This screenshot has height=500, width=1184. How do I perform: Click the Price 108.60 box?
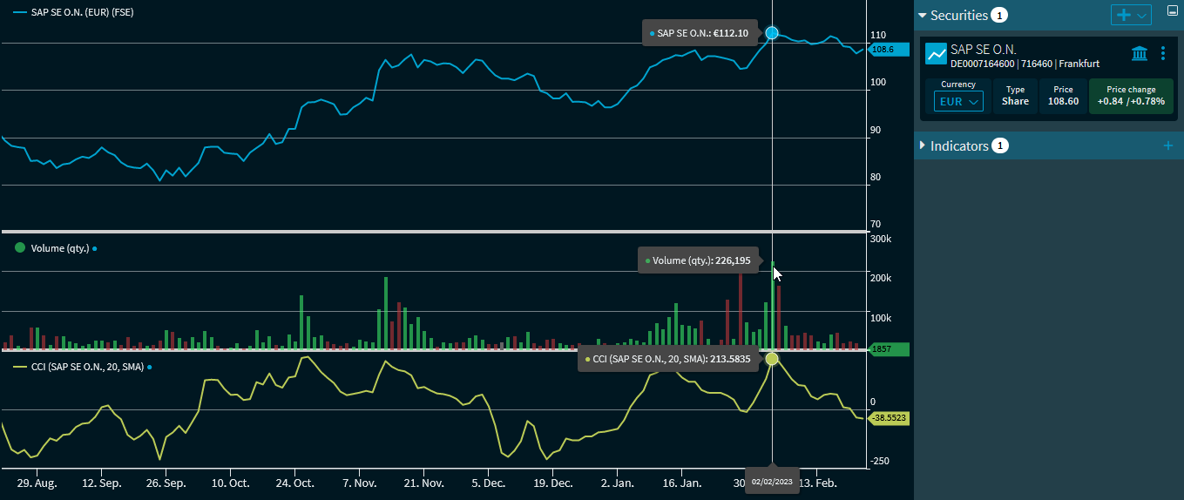coord(1063,96)
